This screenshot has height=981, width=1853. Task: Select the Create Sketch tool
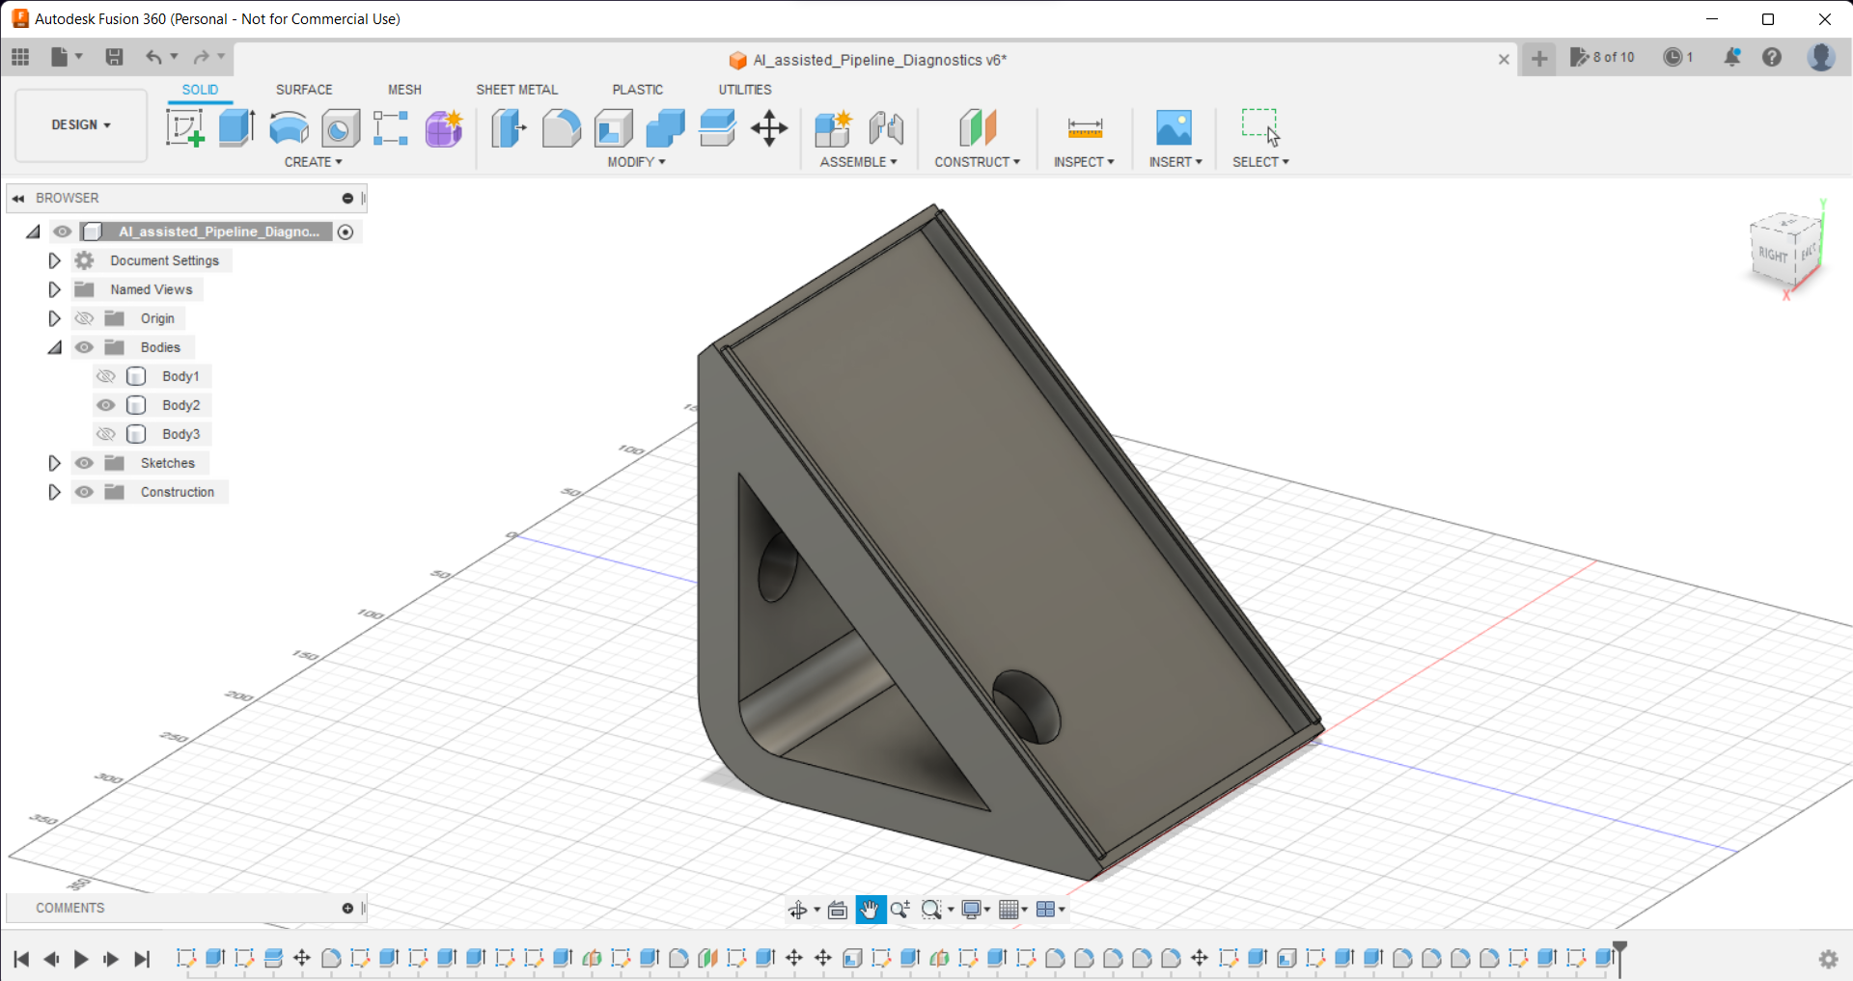184,128
